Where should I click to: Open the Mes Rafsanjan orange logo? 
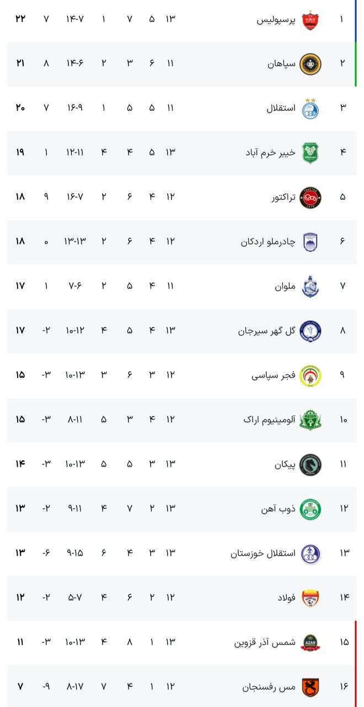coord(310,687)
